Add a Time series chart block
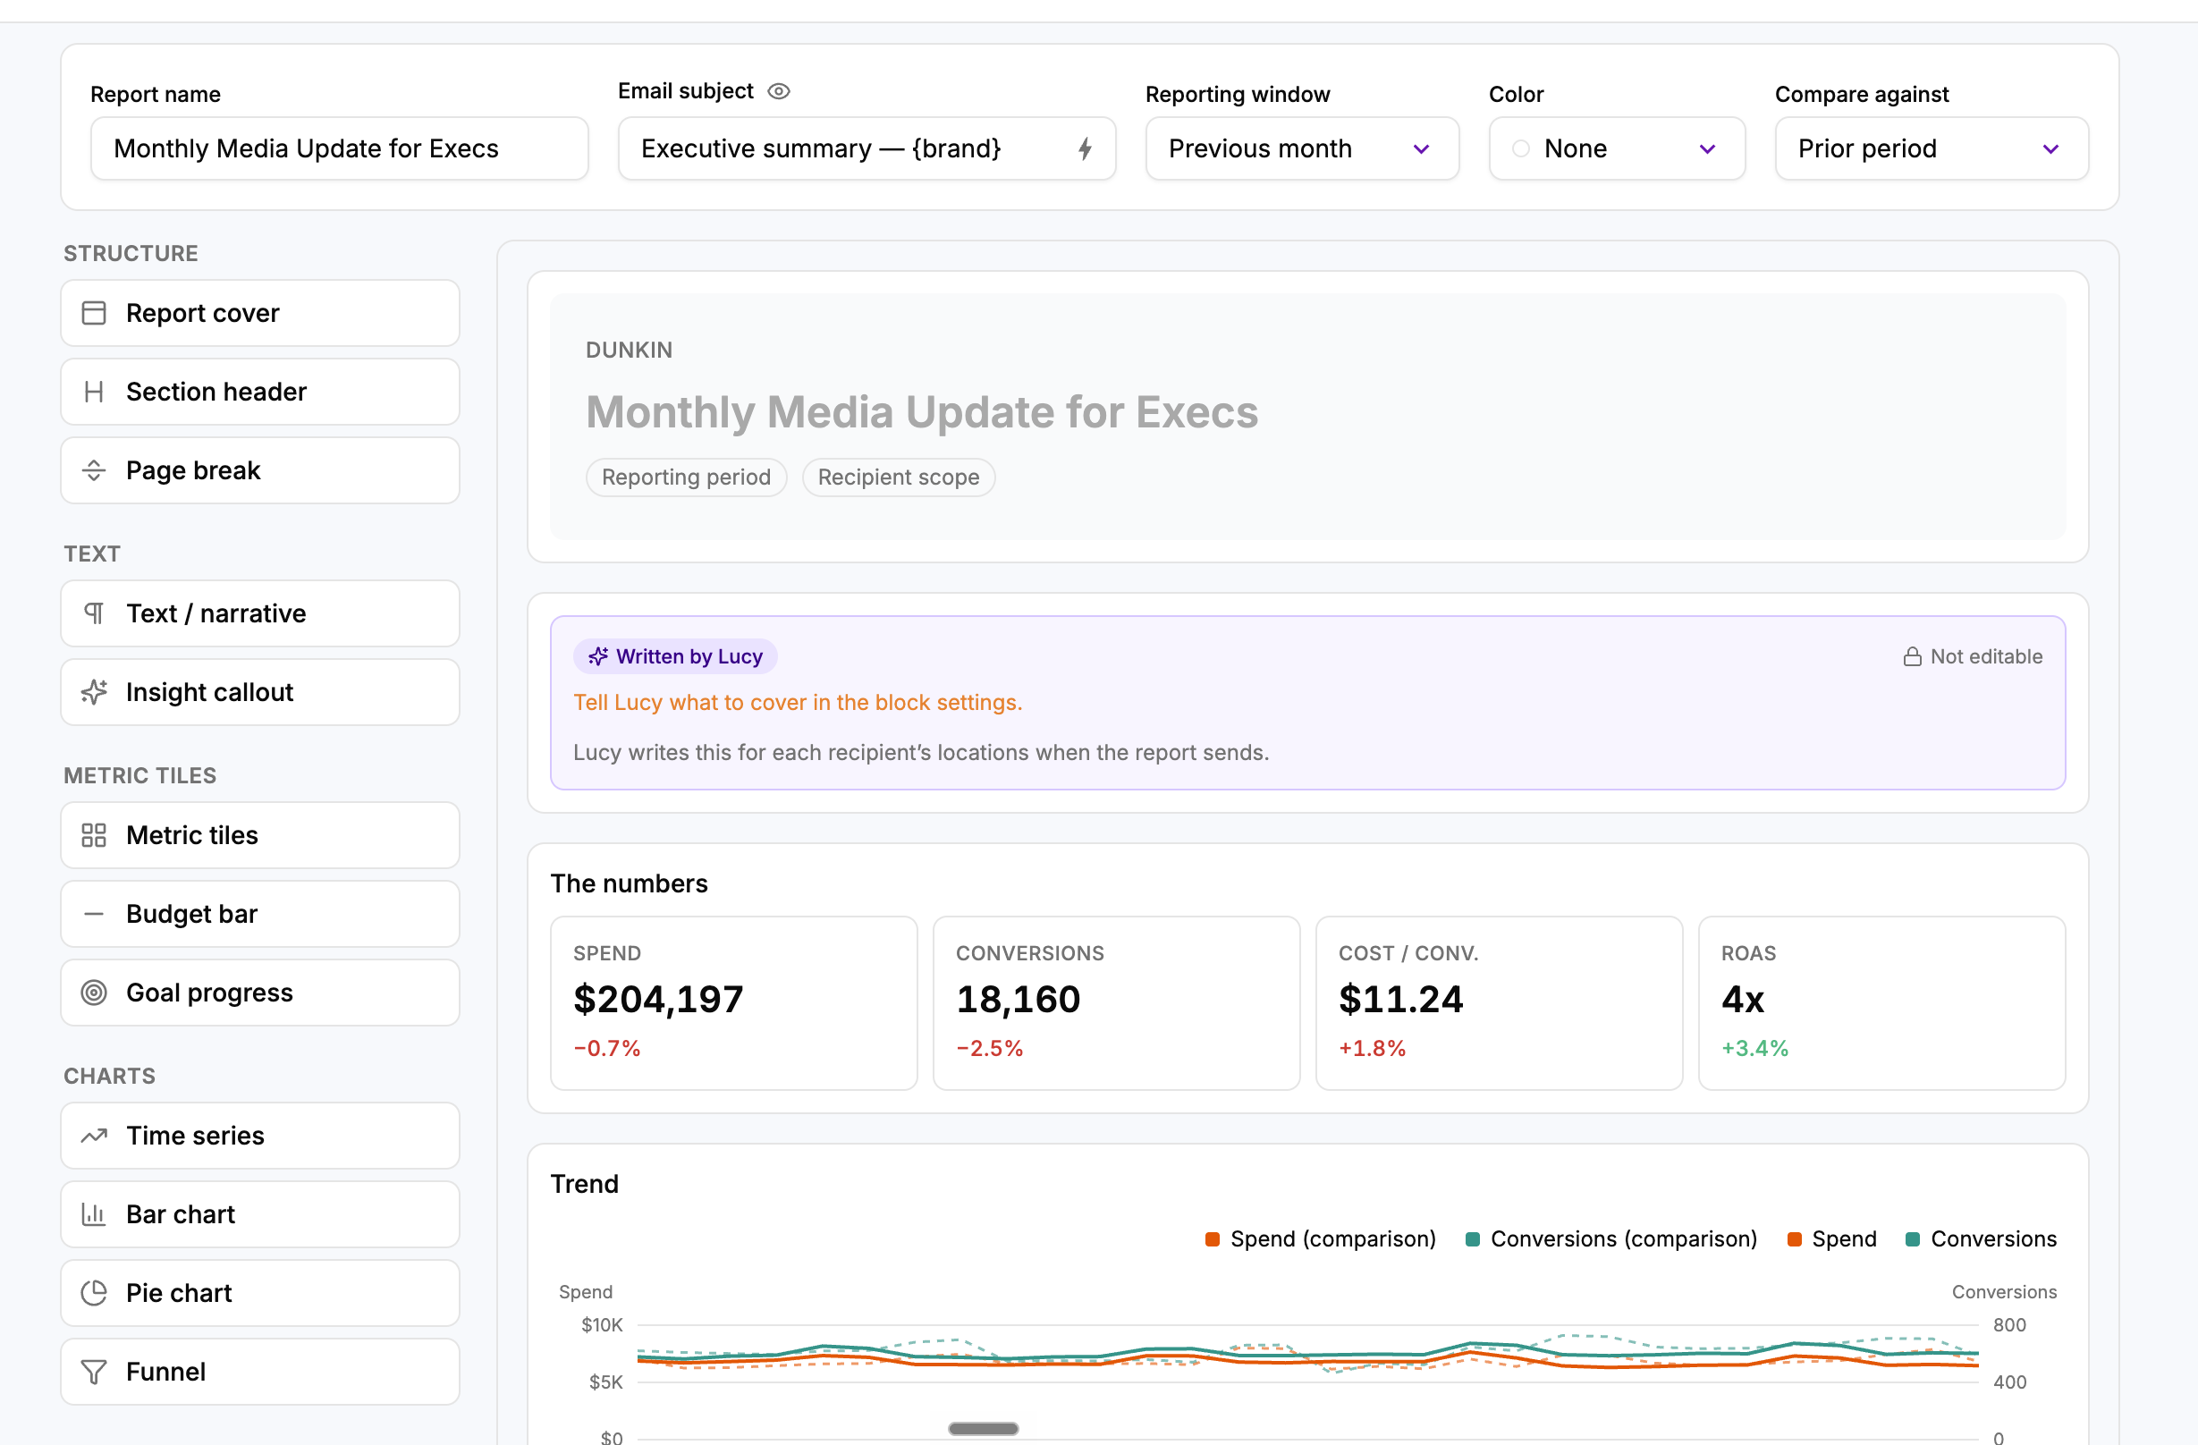2198x1445 pixels. coord(260,1135)
